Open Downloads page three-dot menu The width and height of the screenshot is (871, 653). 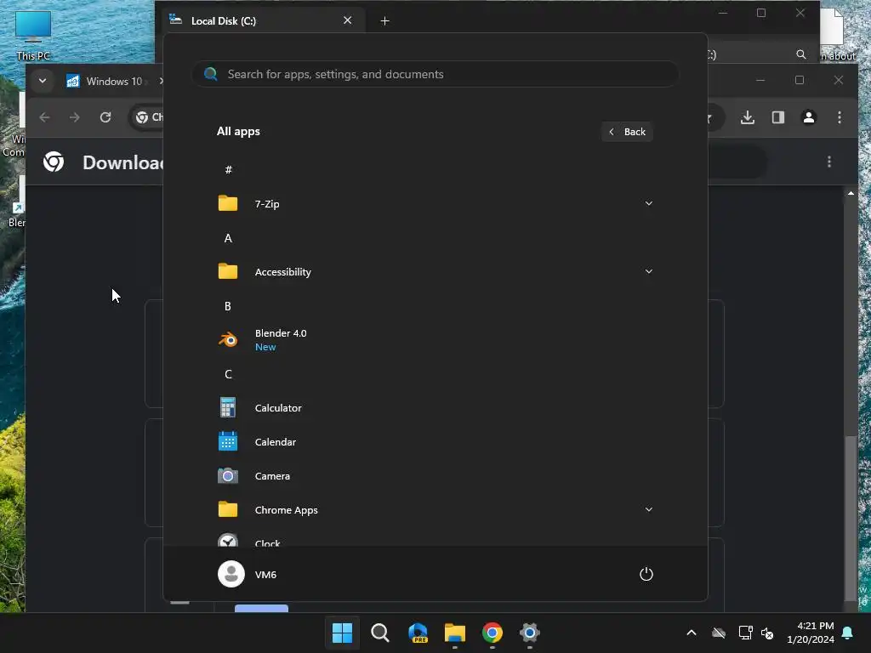[x=829, y=162]
